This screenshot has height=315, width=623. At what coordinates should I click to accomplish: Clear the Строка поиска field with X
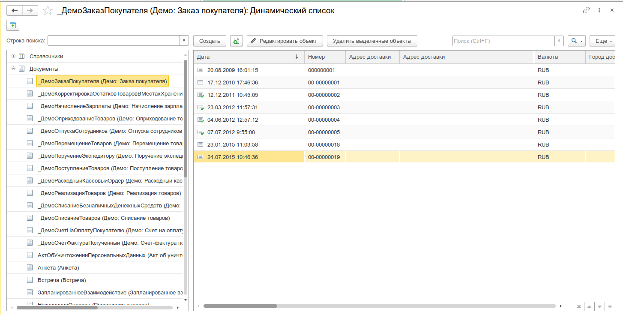point(184,40)
